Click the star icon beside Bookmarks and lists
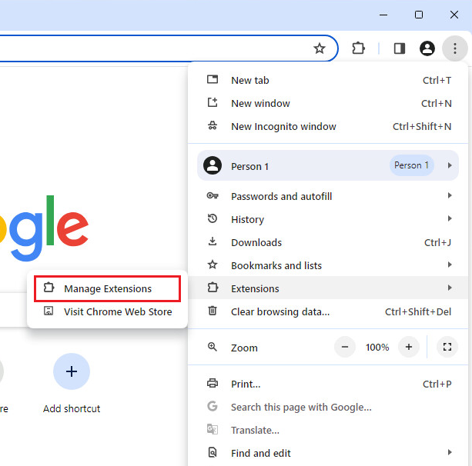Image resolution: width=472 pixels, height=466 pixels. [x=213, y=265]
